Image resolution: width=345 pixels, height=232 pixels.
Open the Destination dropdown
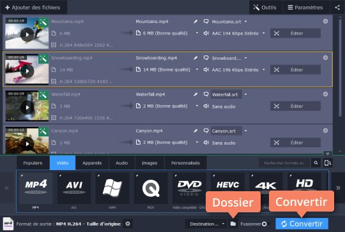point(206,224)
